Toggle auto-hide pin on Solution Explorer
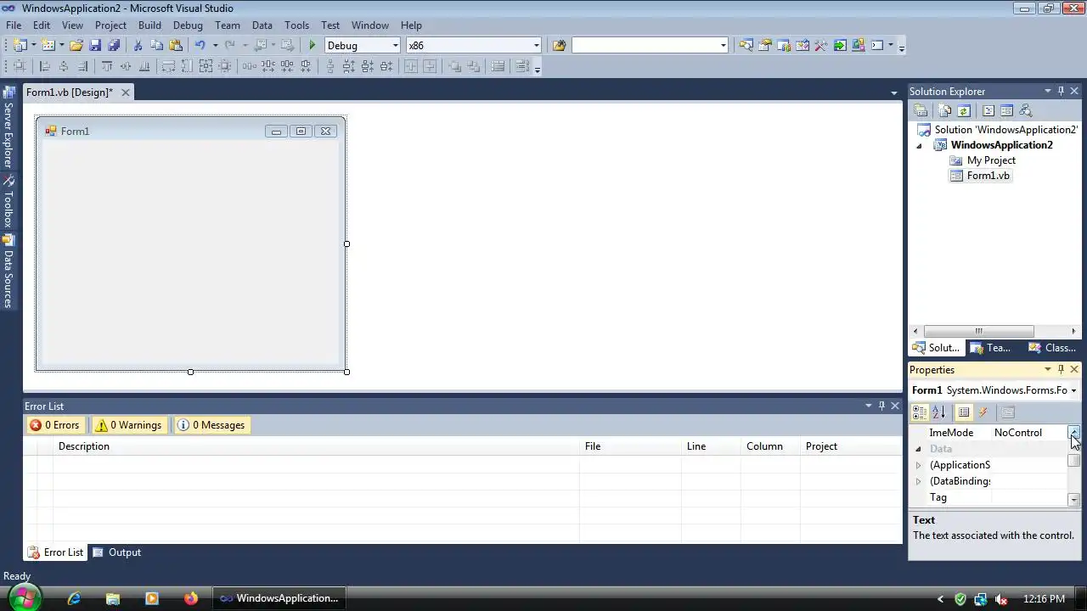1087x611 pixels. 1061,91
